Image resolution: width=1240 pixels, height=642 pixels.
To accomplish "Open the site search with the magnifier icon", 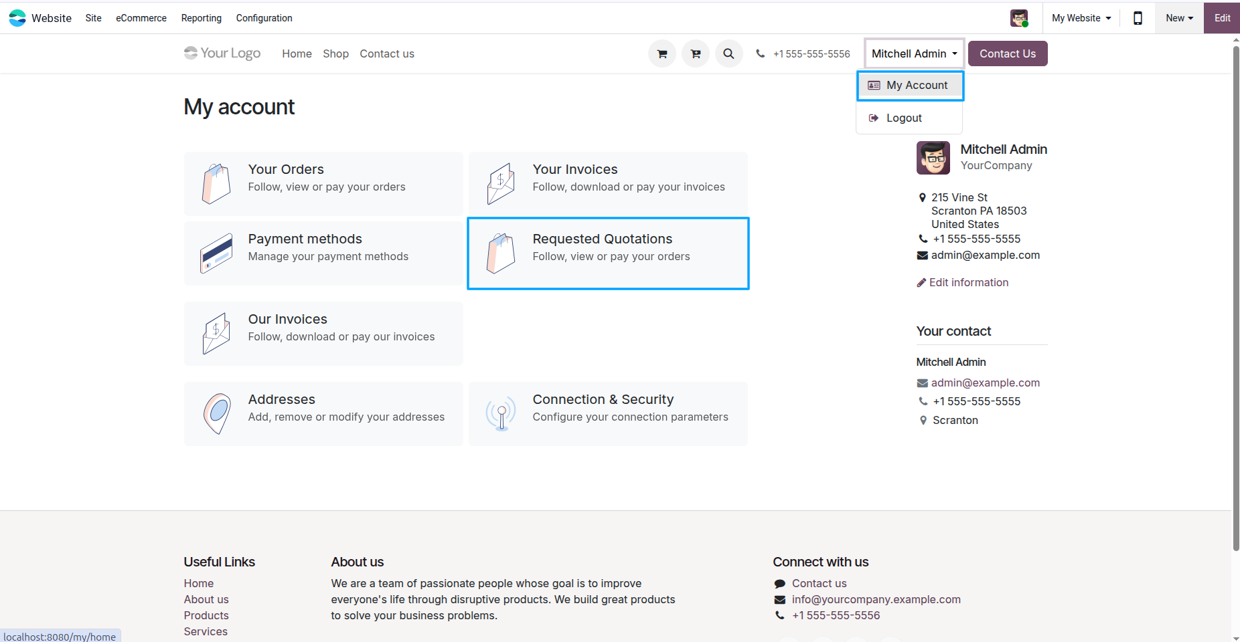I will [x=728, y=53].
